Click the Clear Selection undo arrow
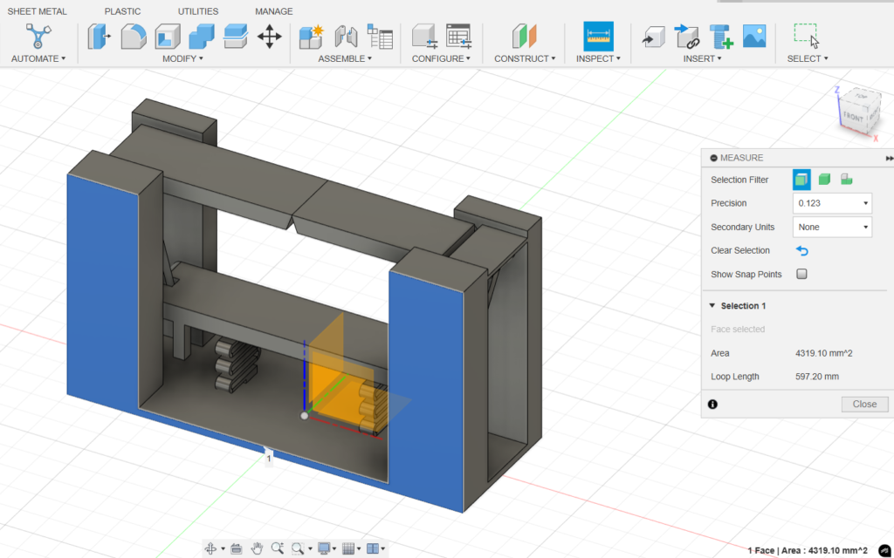This screenshot has height=558, width=894. 801,250
